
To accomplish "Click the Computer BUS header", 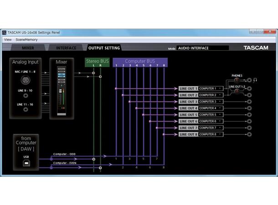I will (140, 62).
